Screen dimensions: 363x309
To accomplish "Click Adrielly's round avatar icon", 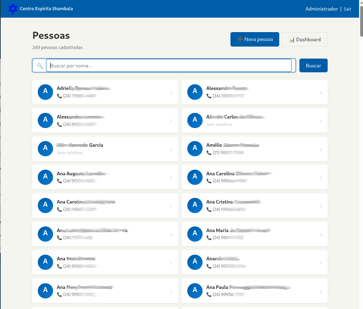I will (x=45, y=92).
